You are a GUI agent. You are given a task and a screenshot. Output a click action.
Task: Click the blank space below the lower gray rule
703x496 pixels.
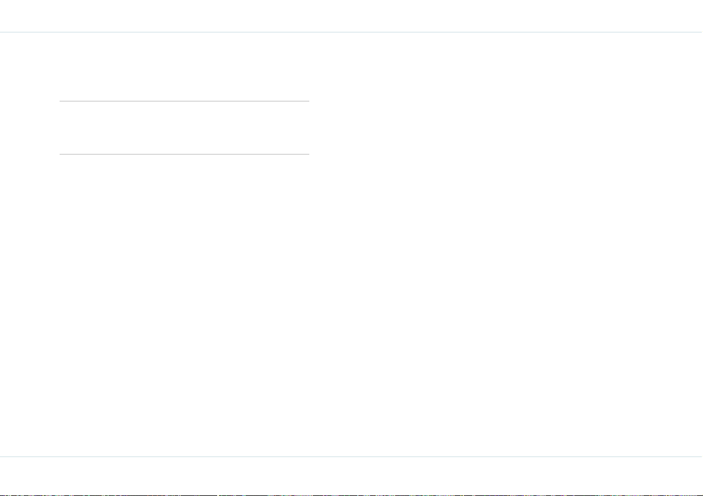pyautogui.click(x=184, y=305)
